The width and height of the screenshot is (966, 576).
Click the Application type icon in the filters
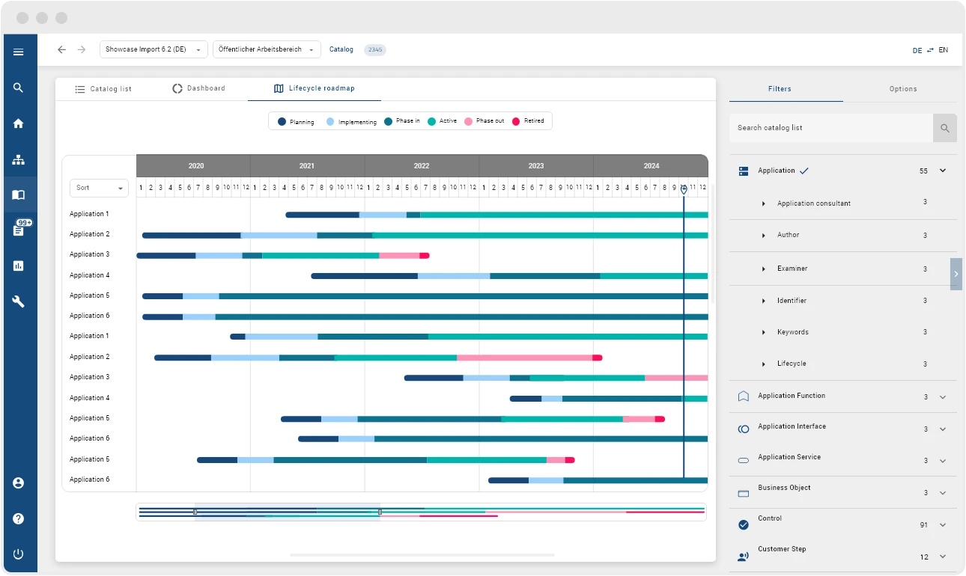coord(744,171)
